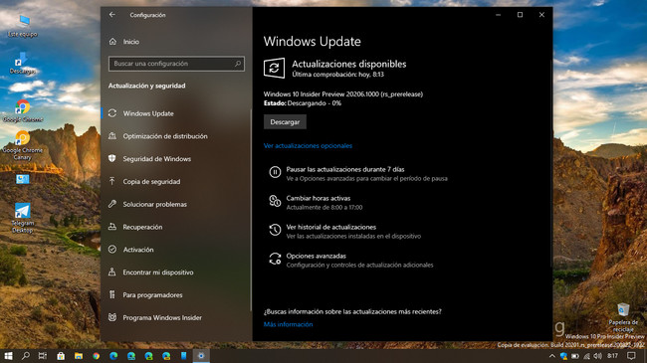Click the wrench icon for Solucionar problemas
Screen dimensions: 647x363
coord(111,204)
